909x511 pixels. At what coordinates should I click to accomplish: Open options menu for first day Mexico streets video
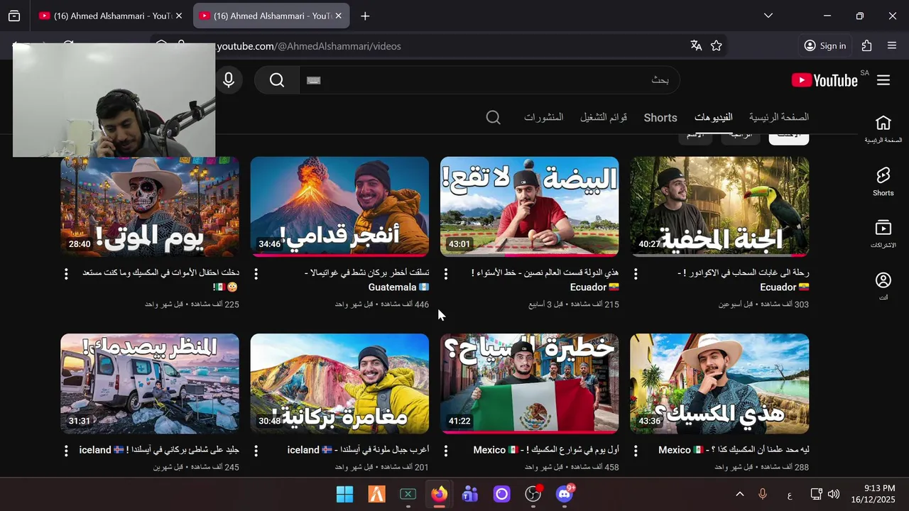[x=446, y=451]
